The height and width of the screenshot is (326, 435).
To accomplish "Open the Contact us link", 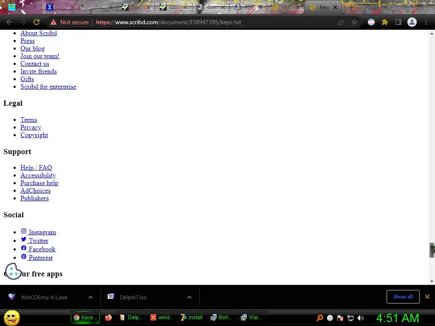I will pyautogui.click(x=35, y=64).
